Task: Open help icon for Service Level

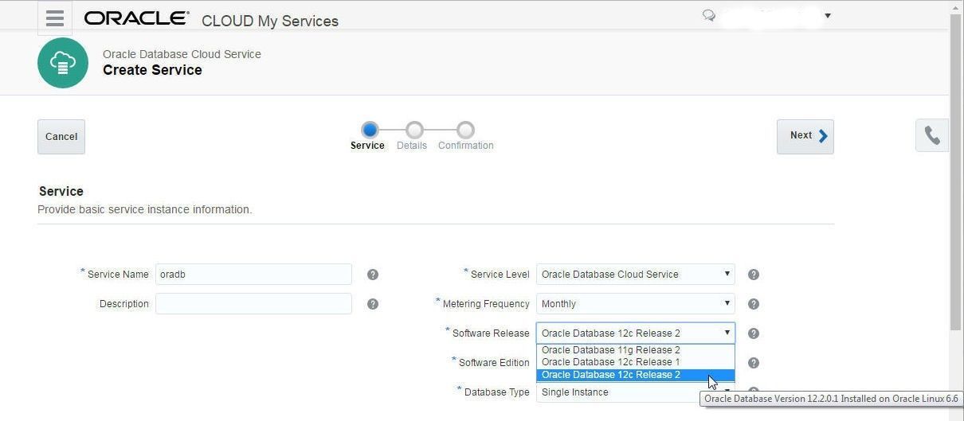Action: click(x=754, y=275)
